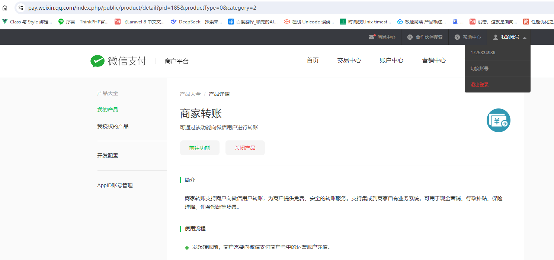Open 营销中心 nav tab

click(434, 61)
